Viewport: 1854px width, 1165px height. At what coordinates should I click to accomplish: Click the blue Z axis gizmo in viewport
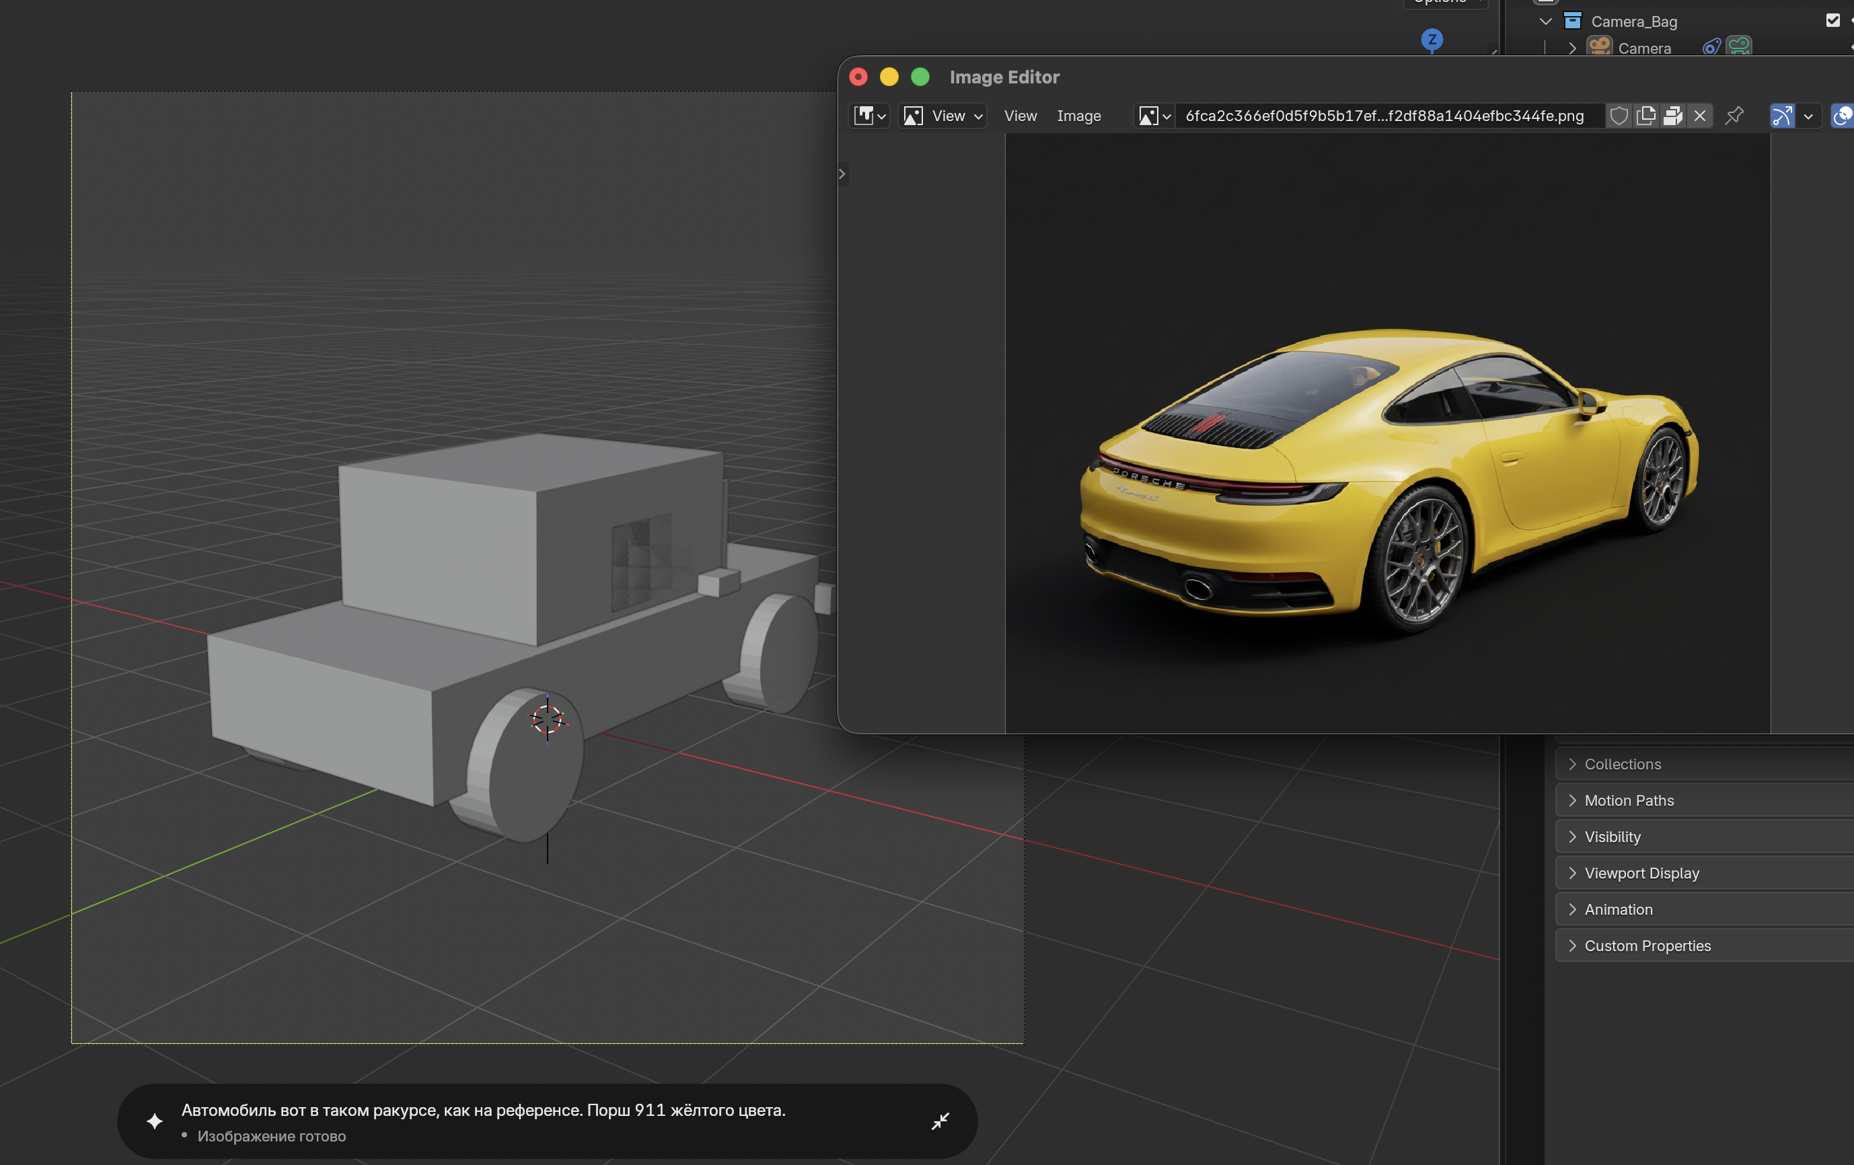1432,39
